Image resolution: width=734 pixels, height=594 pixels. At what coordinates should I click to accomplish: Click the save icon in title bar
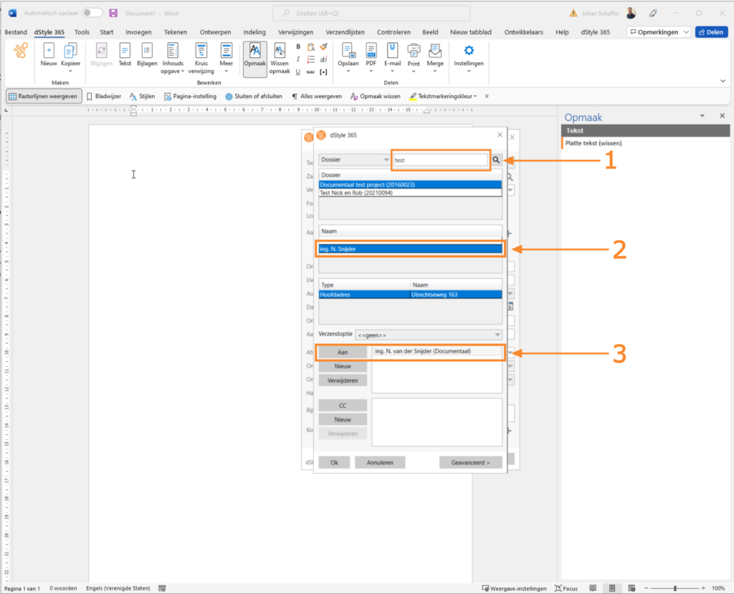[x=113, y=13]
